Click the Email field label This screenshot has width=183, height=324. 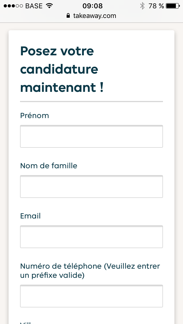point(30,216)
